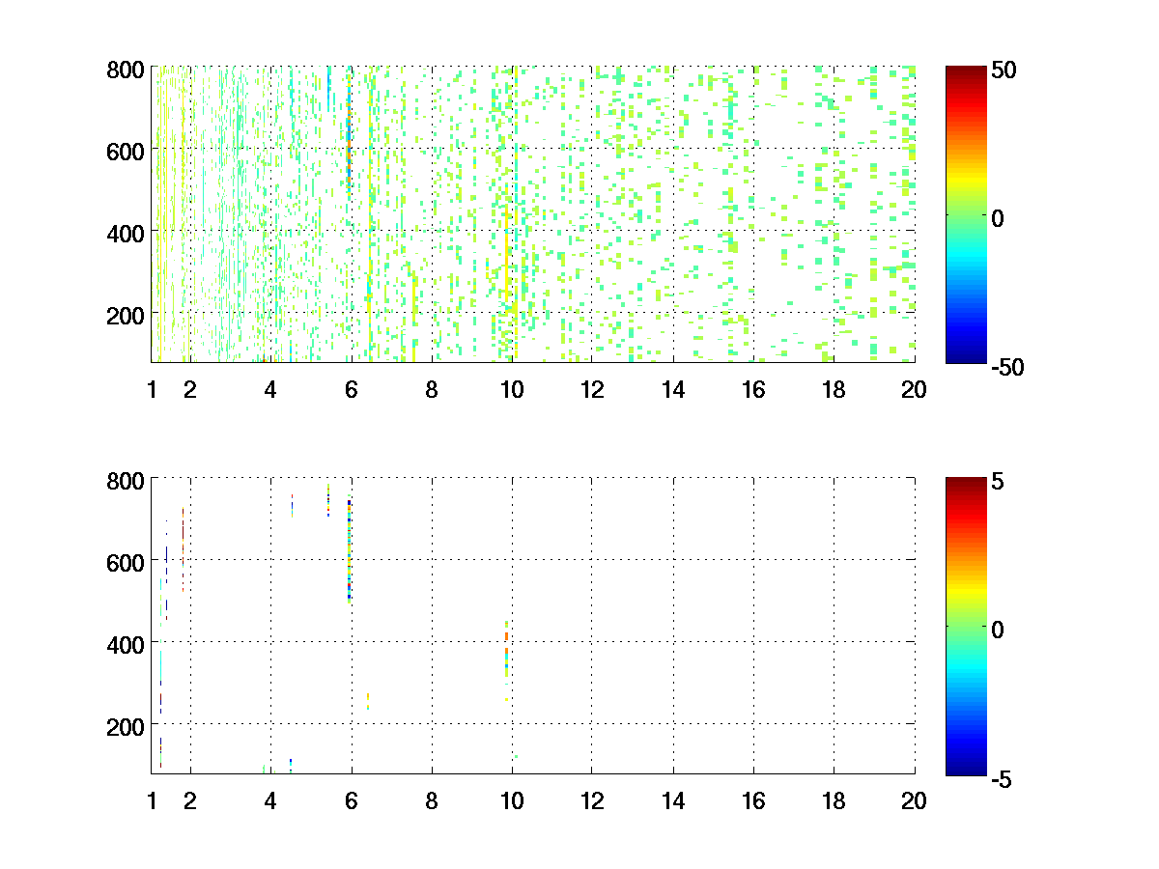Screen dimensions: 1159x869
Task: Click x-axis tick 20 under top plot
Action: [914, 390]
